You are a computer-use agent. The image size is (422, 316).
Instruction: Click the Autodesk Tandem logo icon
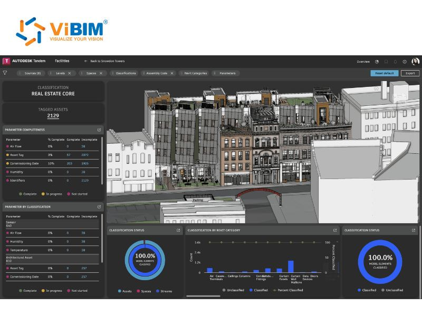[x=7, y=61]
